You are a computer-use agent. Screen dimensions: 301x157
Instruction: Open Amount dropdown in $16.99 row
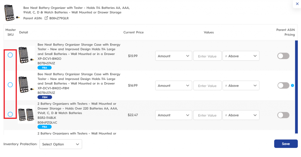click(x=173, y=86)
